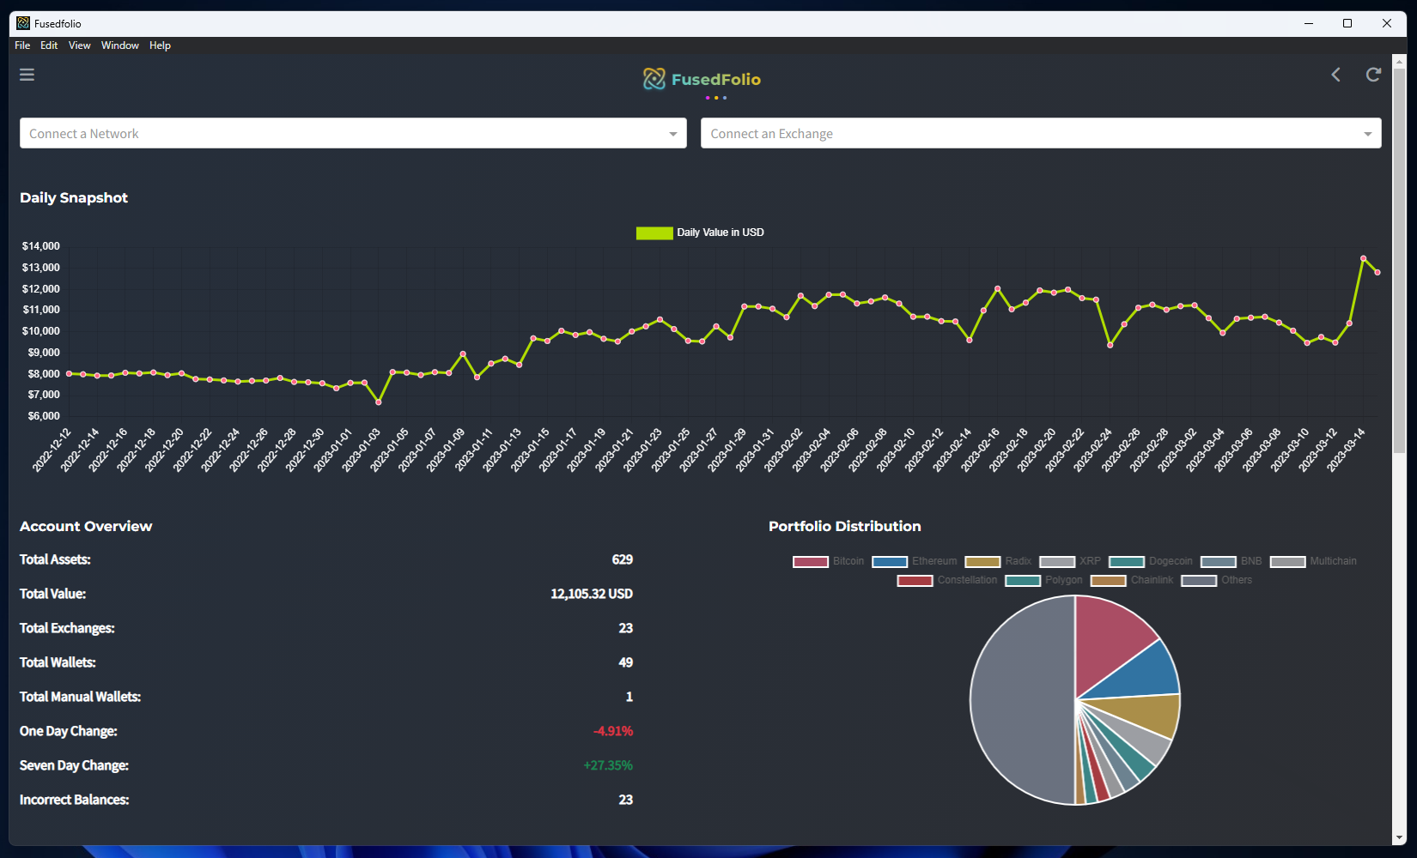1417x858 pixels.
Task: Toggle BNB in pie chart legend
Action: [x=1232, y=561]
